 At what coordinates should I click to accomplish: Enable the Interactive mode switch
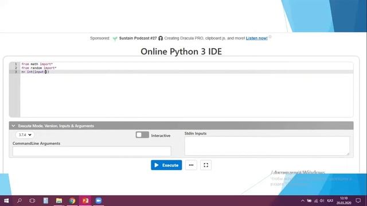(142, 135)
